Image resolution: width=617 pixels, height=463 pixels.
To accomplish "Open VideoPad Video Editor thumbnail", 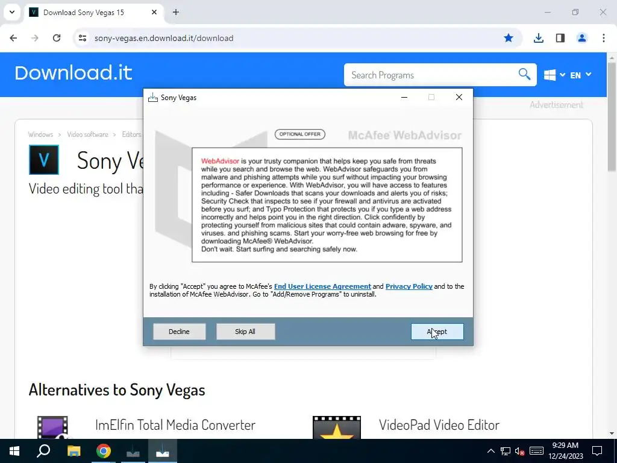I will (336, 427).
